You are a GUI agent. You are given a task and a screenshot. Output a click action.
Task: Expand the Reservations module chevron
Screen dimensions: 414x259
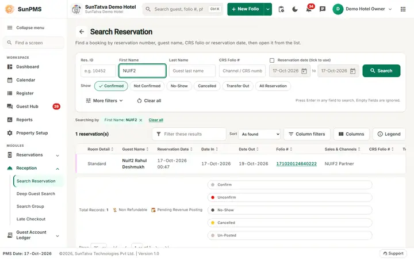click(57, 155)
